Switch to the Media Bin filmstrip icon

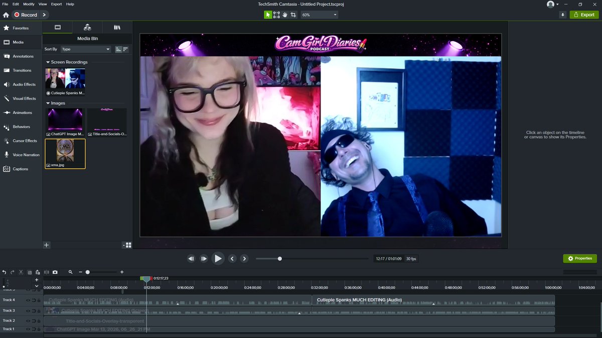pos(58,27)
